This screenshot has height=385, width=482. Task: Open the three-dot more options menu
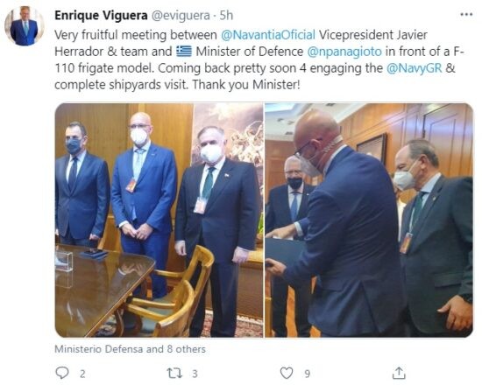tap(466, 14)
